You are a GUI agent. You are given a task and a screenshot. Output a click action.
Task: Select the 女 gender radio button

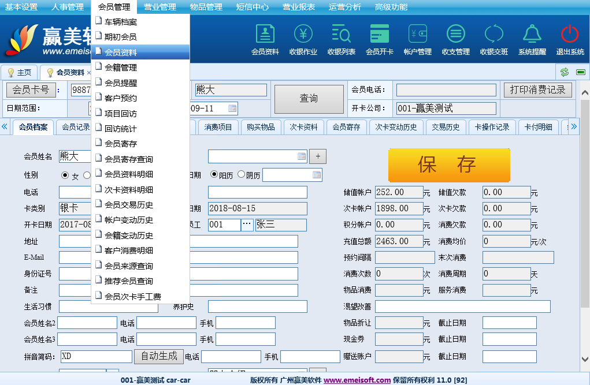[x=65, y=175]
